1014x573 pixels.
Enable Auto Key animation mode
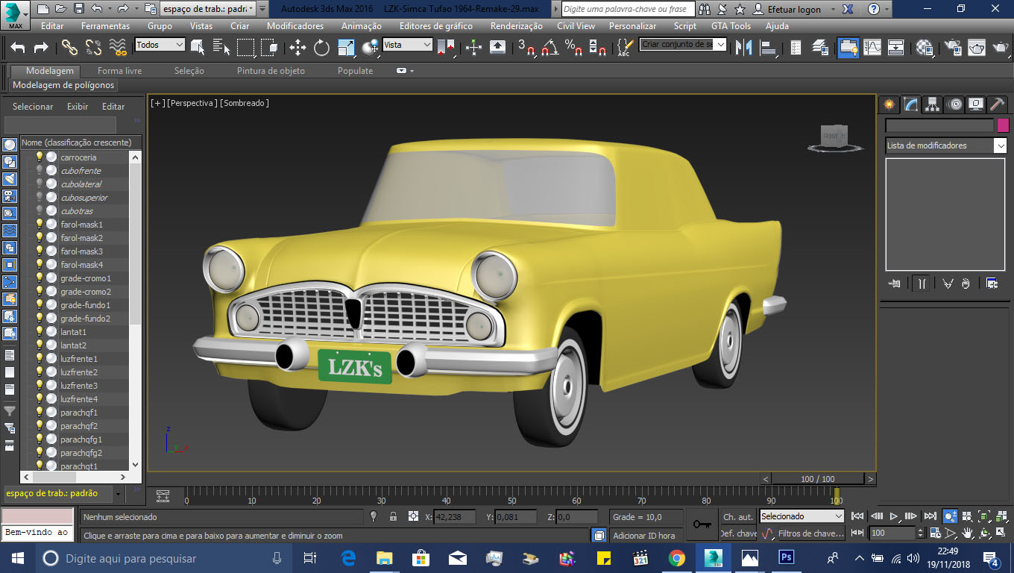(x=737, y=516)
